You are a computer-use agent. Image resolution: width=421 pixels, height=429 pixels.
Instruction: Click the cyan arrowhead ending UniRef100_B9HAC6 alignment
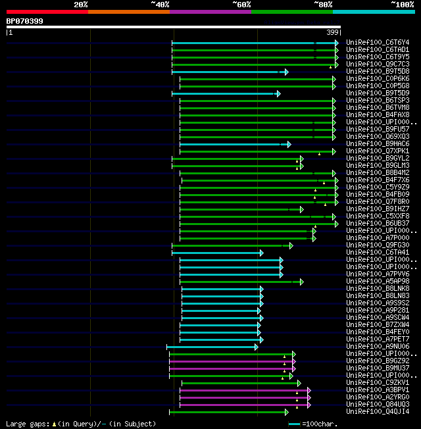pos(289,145)
